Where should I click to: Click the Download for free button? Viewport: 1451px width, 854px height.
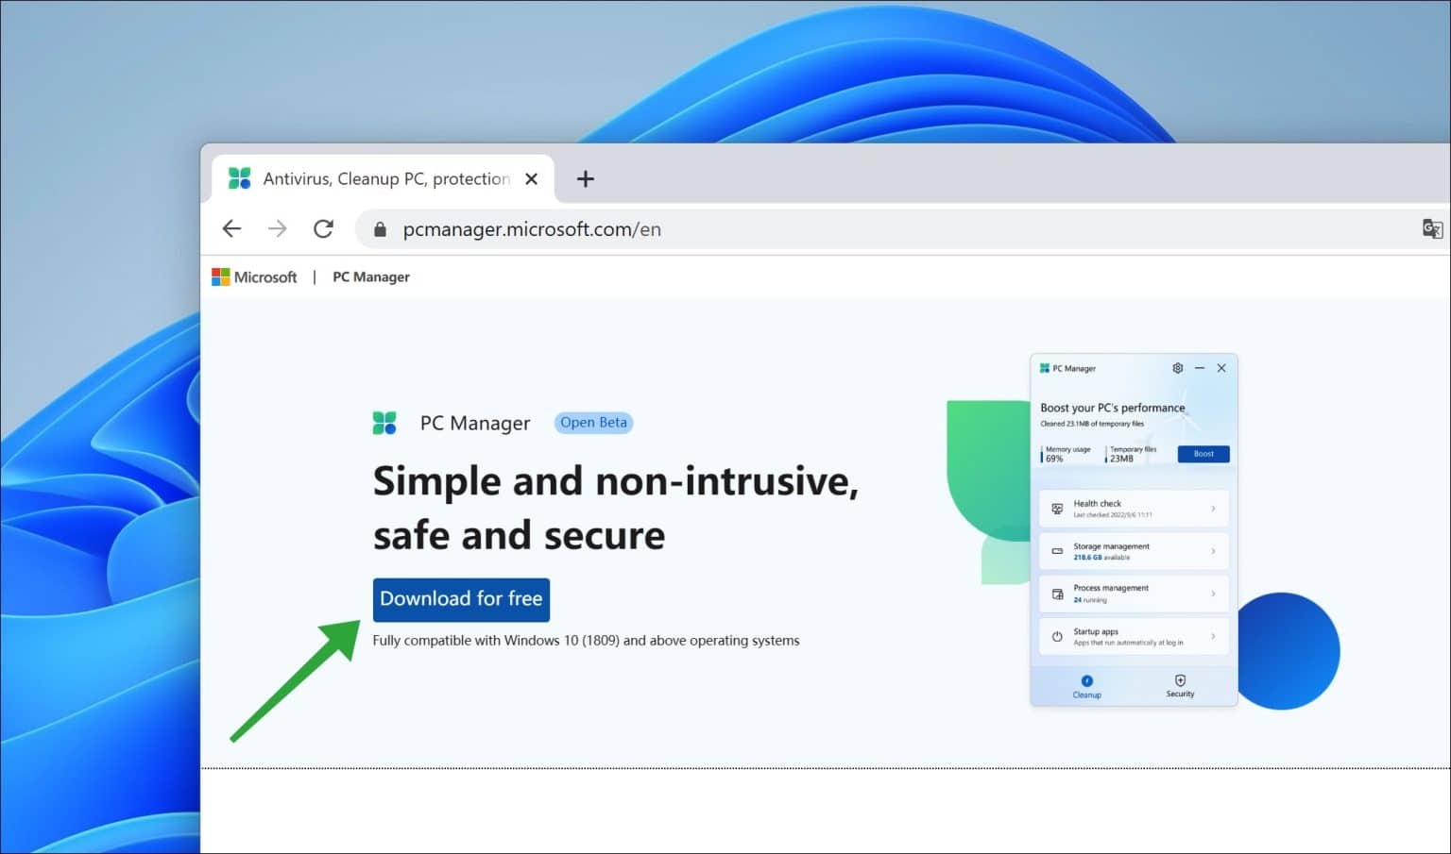click(x=461, y=599)
